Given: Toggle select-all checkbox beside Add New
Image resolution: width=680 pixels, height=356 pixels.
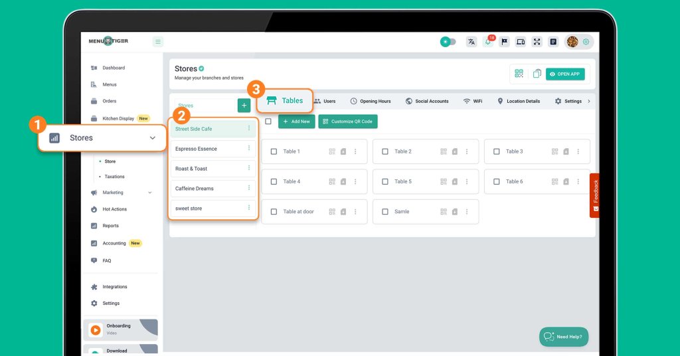Looking at the screenshot, I should click(x=268, y=122).
